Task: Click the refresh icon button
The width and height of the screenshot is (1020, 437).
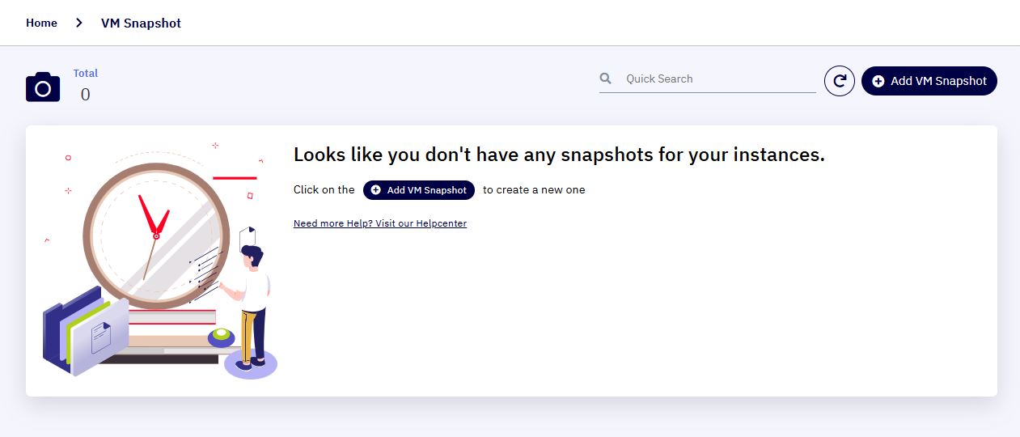Action: 840,81
